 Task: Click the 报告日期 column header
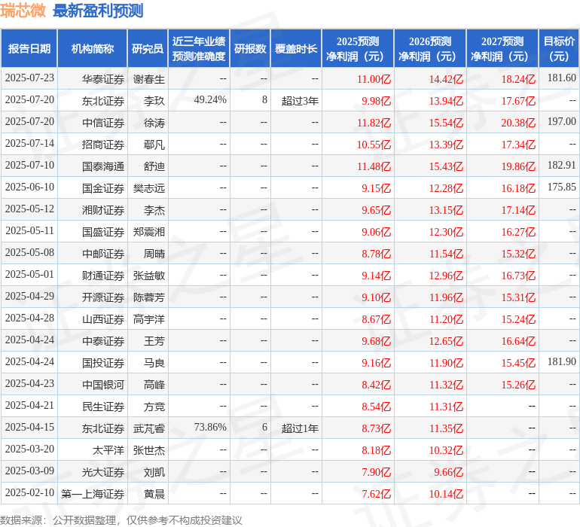click(x=29, y=48)
